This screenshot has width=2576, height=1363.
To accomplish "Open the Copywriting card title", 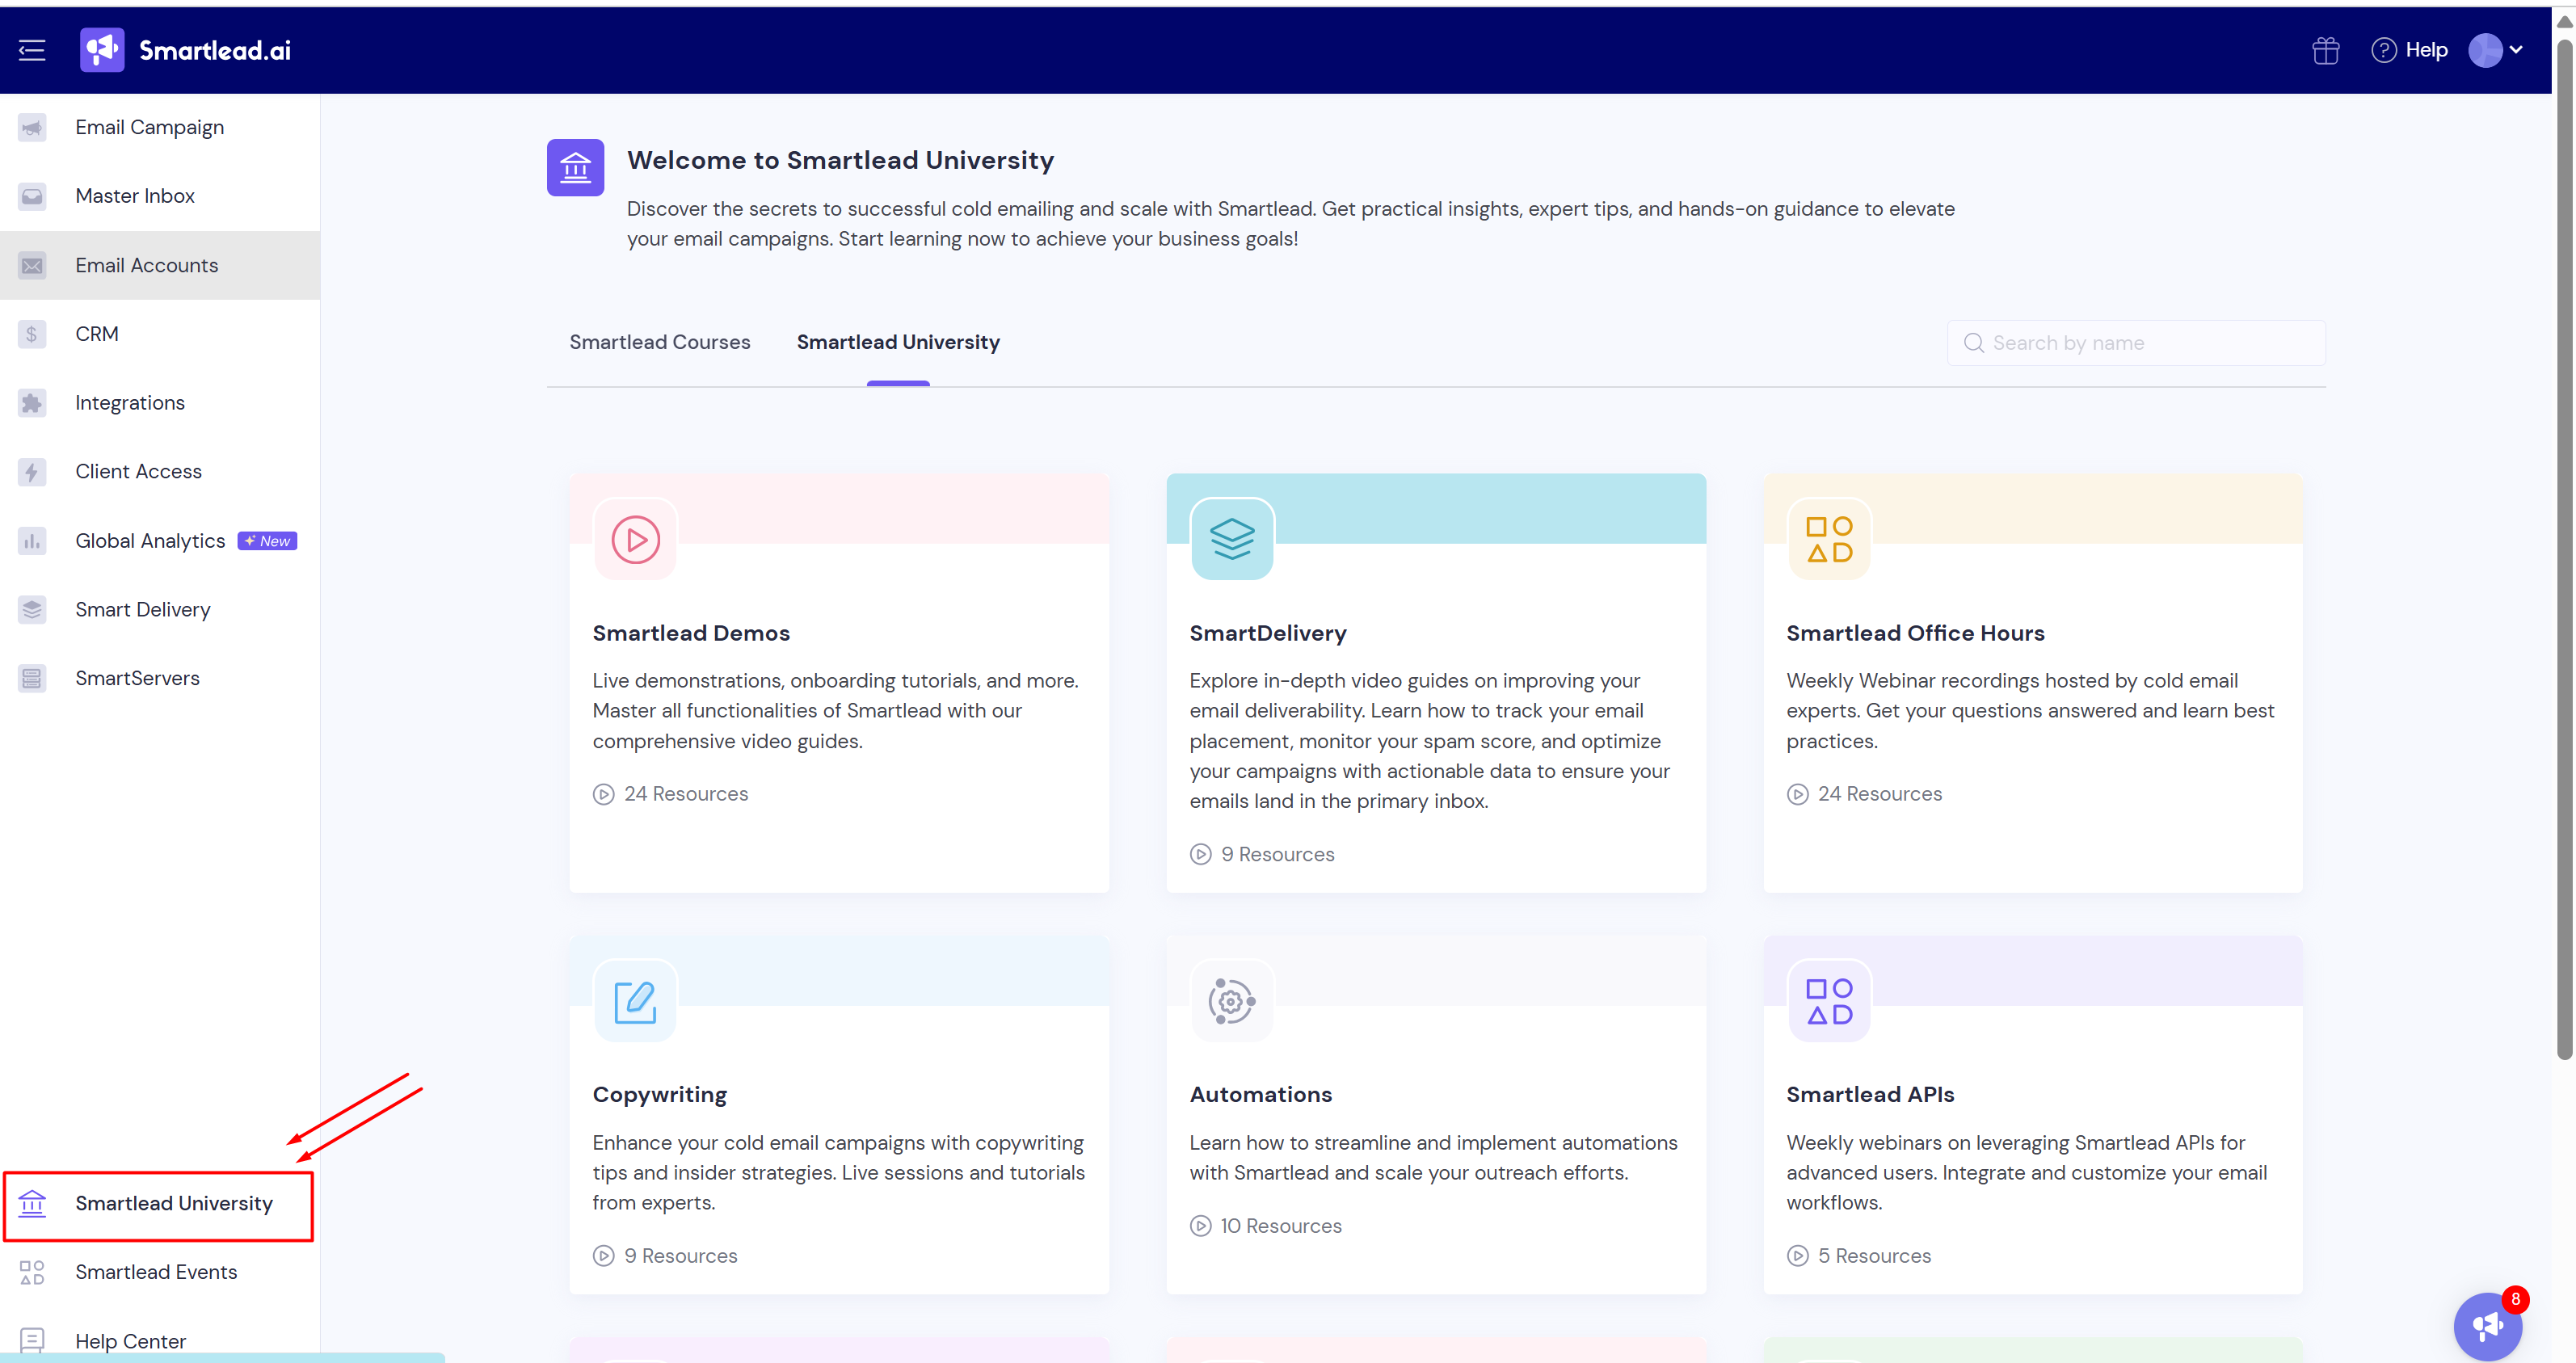I will tap(660, 1095).
